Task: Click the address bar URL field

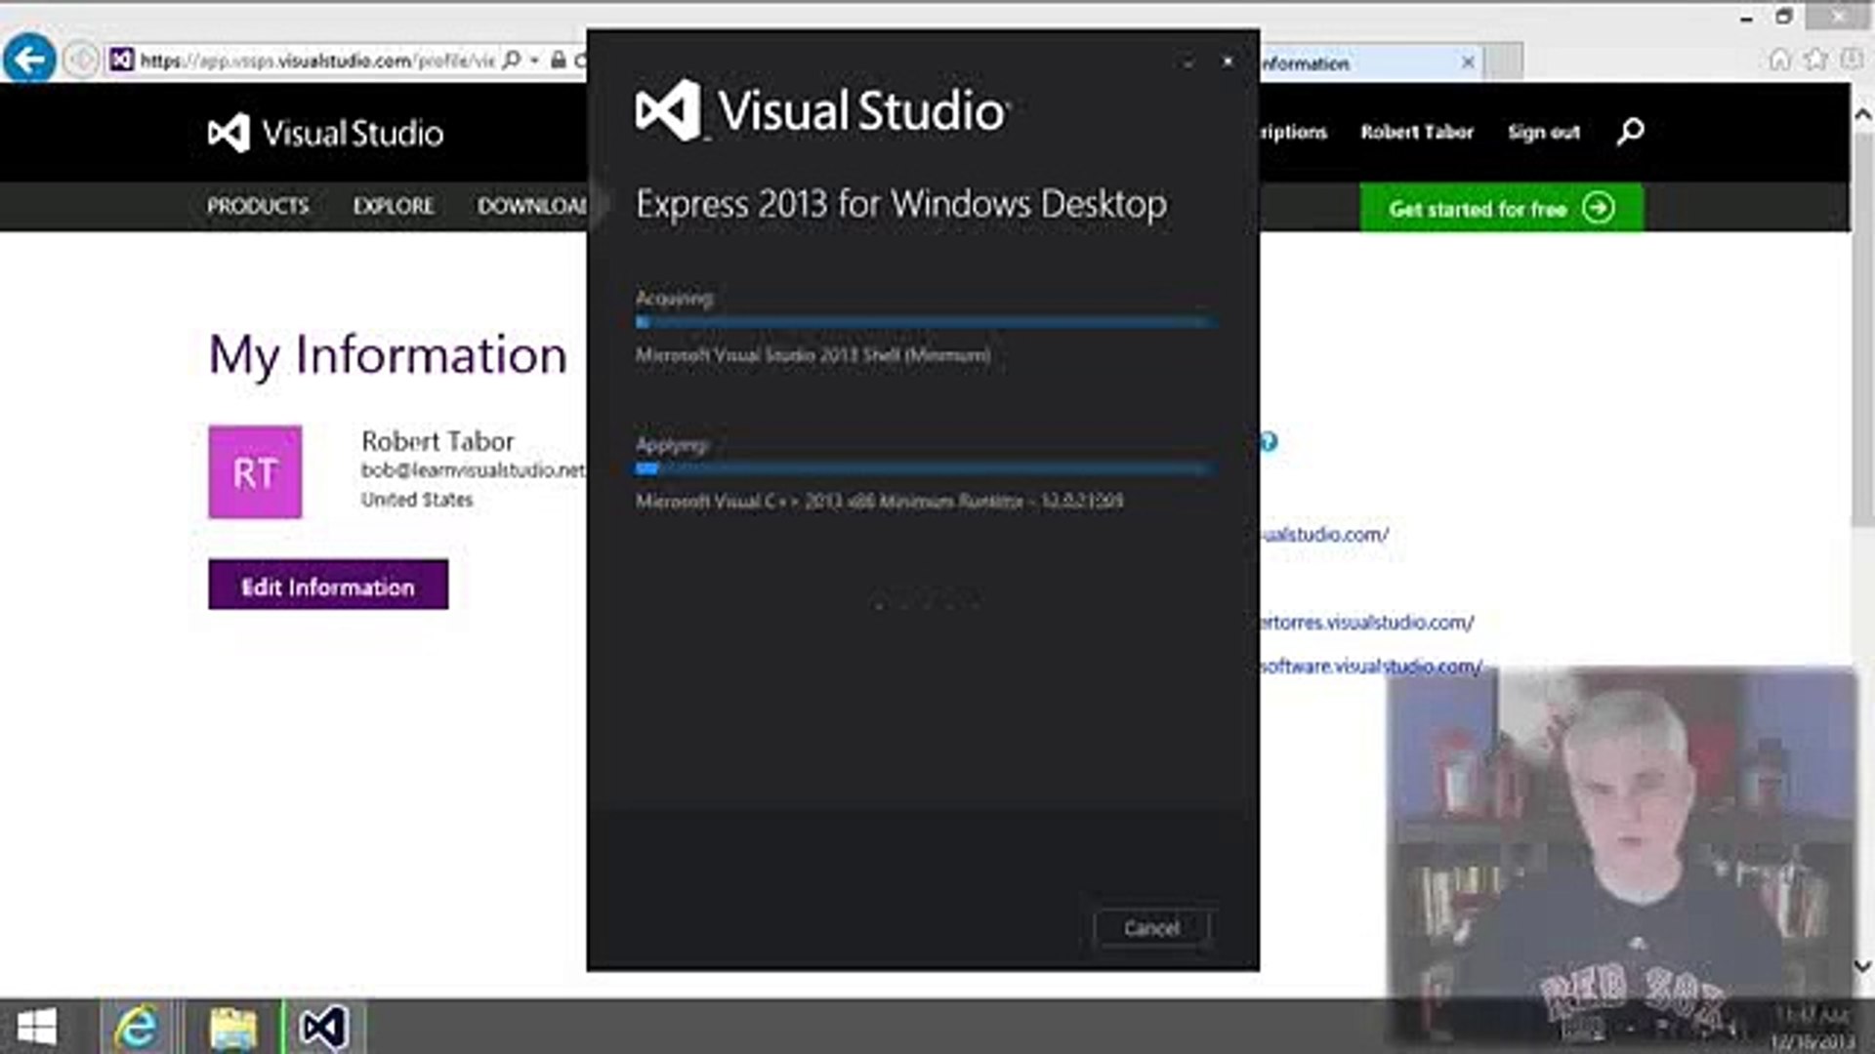Action: point(317,61)
